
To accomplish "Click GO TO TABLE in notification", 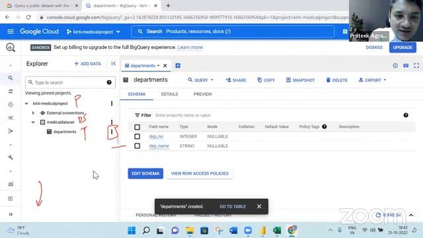I will (233, 206).
